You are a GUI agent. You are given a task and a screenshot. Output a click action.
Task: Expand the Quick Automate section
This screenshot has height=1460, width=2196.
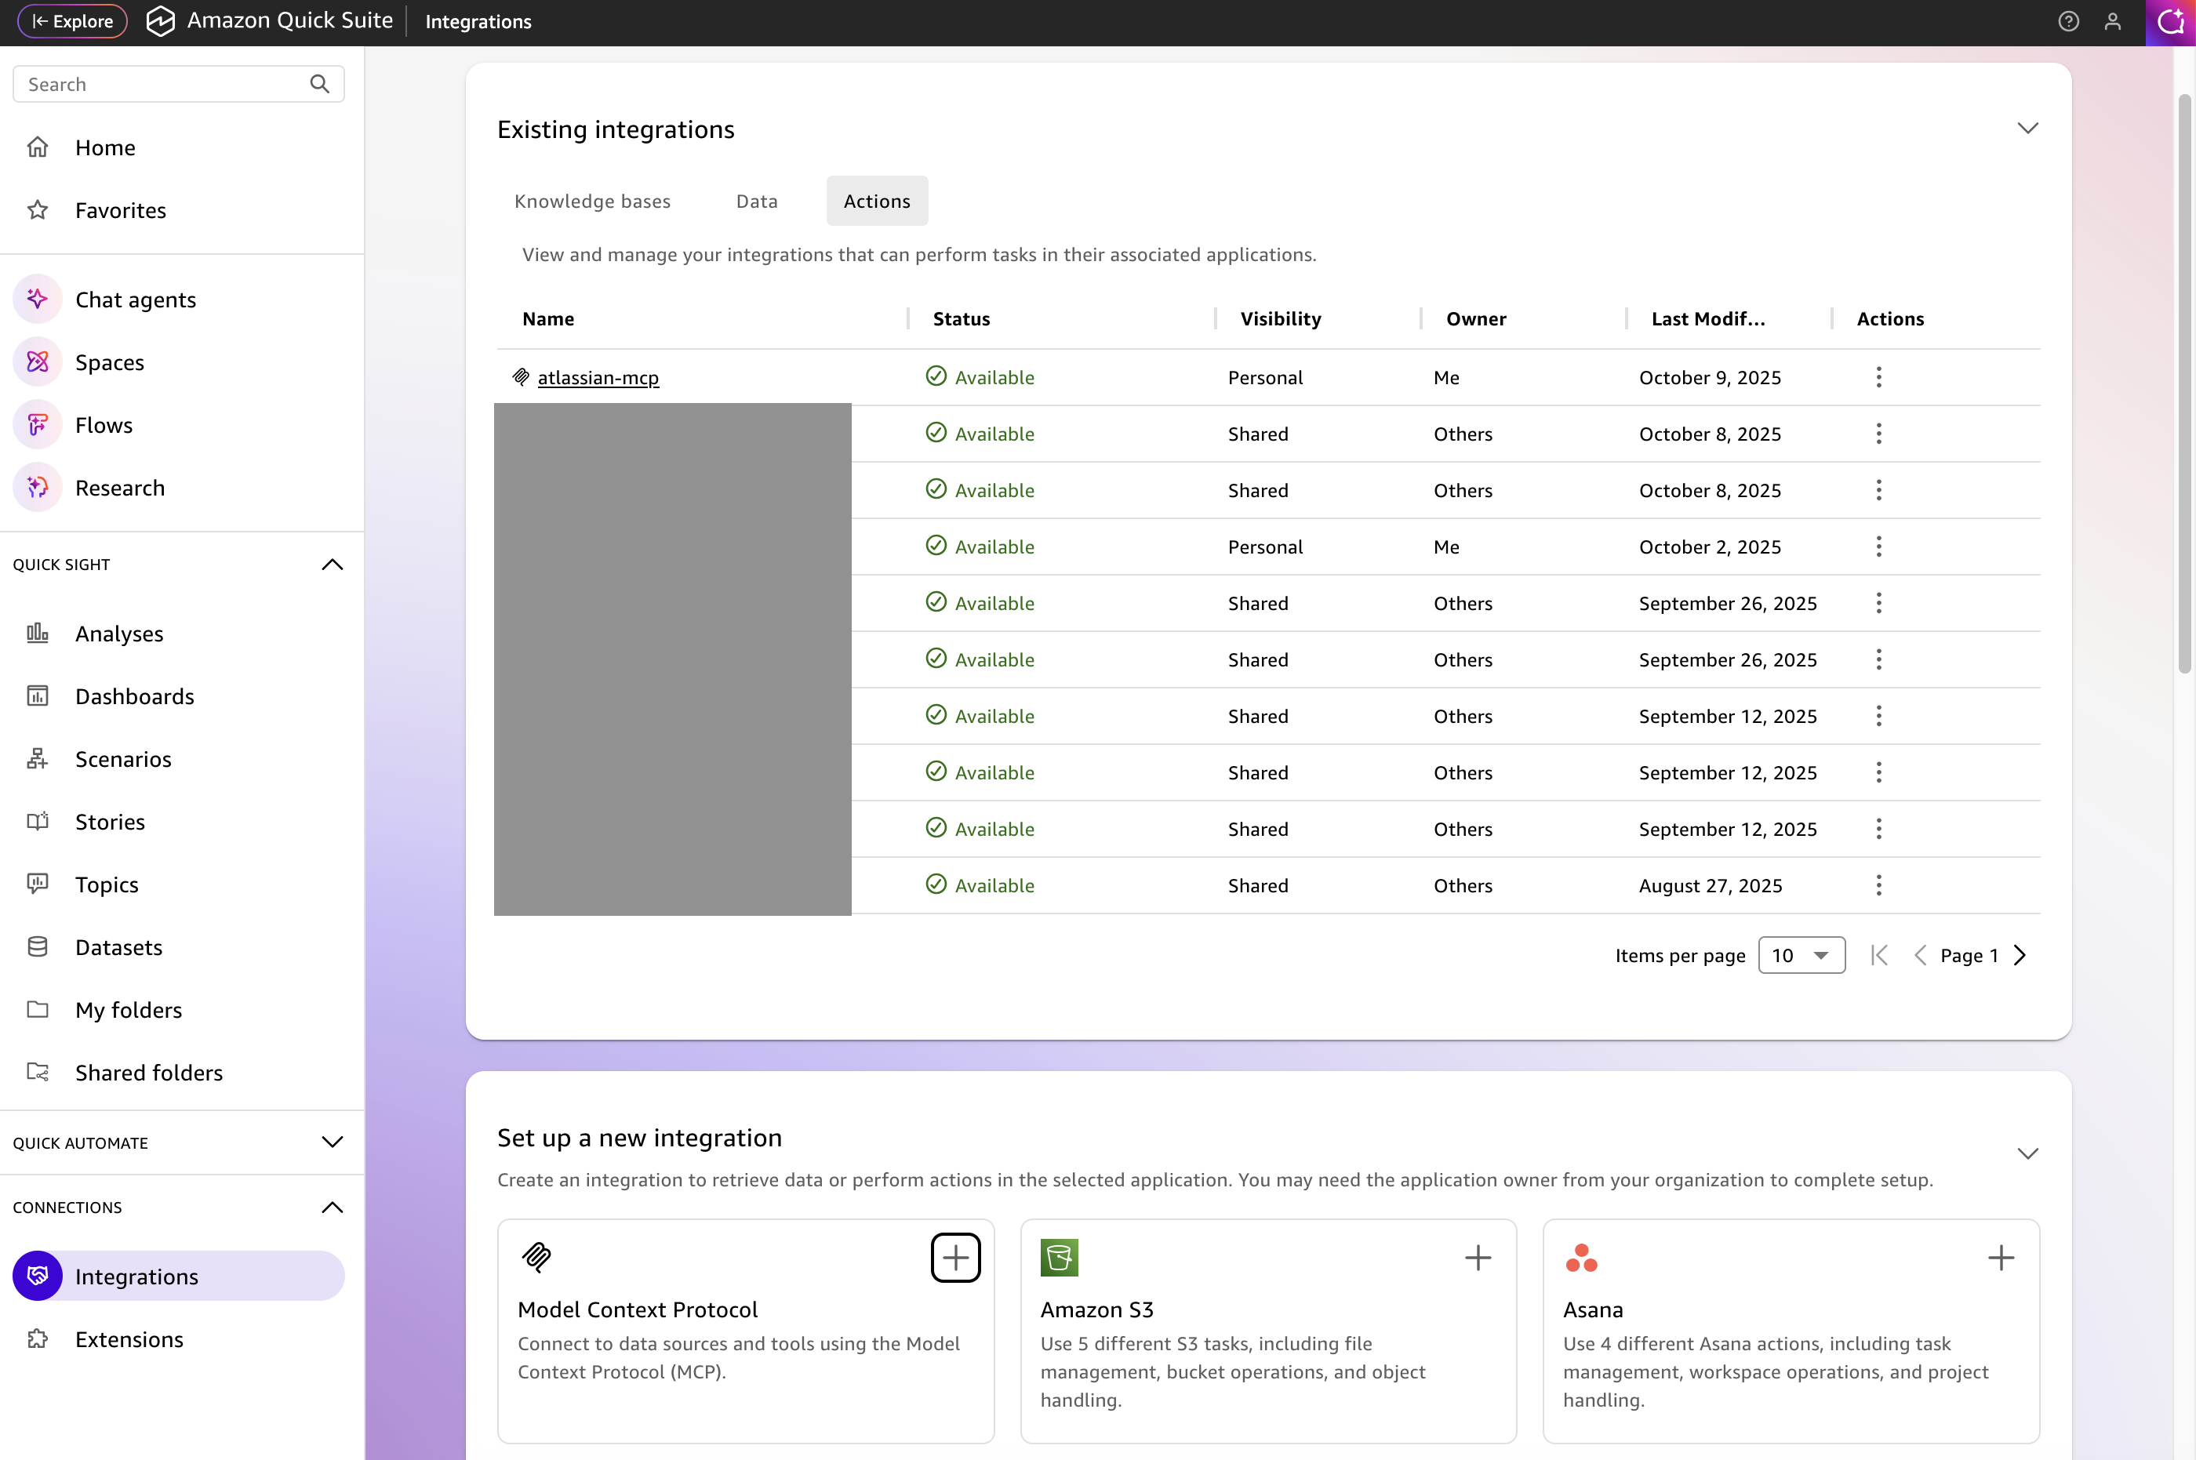coord(332,1142)
